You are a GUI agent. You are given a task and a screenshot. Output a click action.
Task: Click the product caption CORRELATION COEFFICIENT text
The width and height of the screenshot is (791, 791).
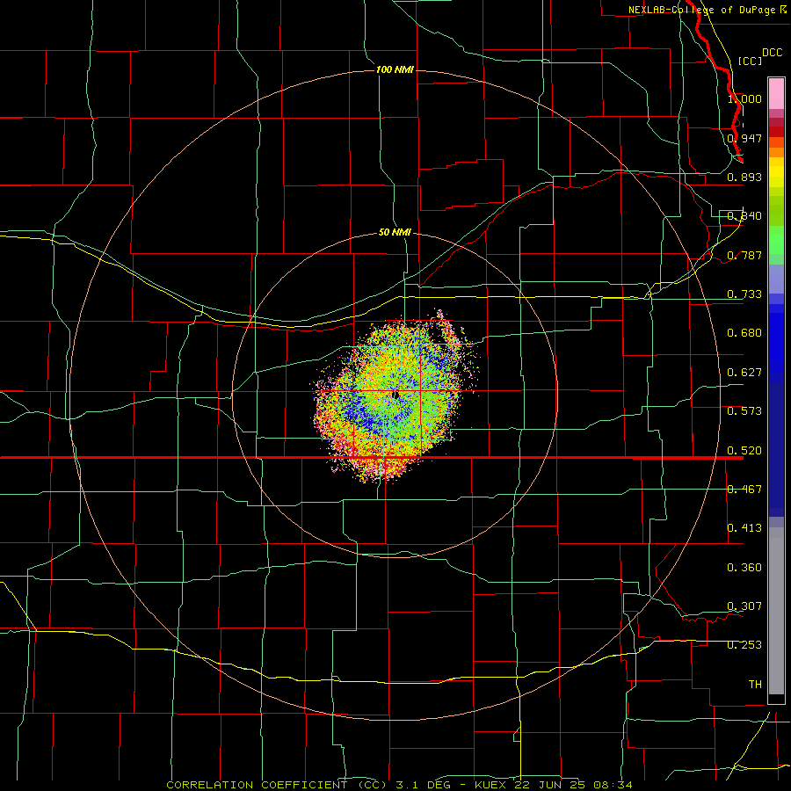tap(257, 785)
